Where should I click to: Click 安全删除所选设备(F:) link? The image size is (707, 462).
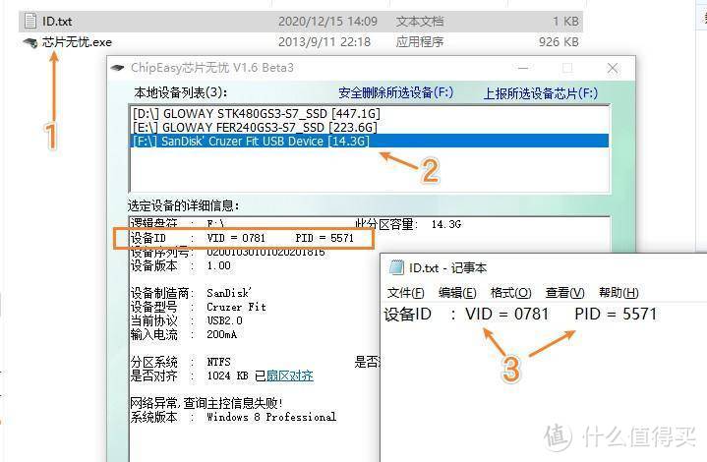coord(396,92)
